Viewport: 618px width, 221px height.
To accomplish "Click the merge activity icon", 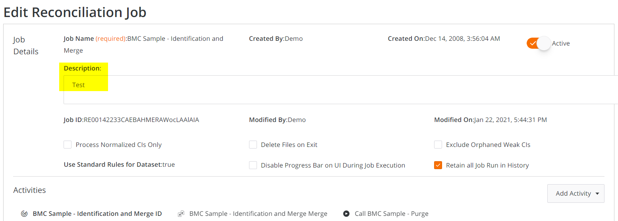I will coord(181,214).
